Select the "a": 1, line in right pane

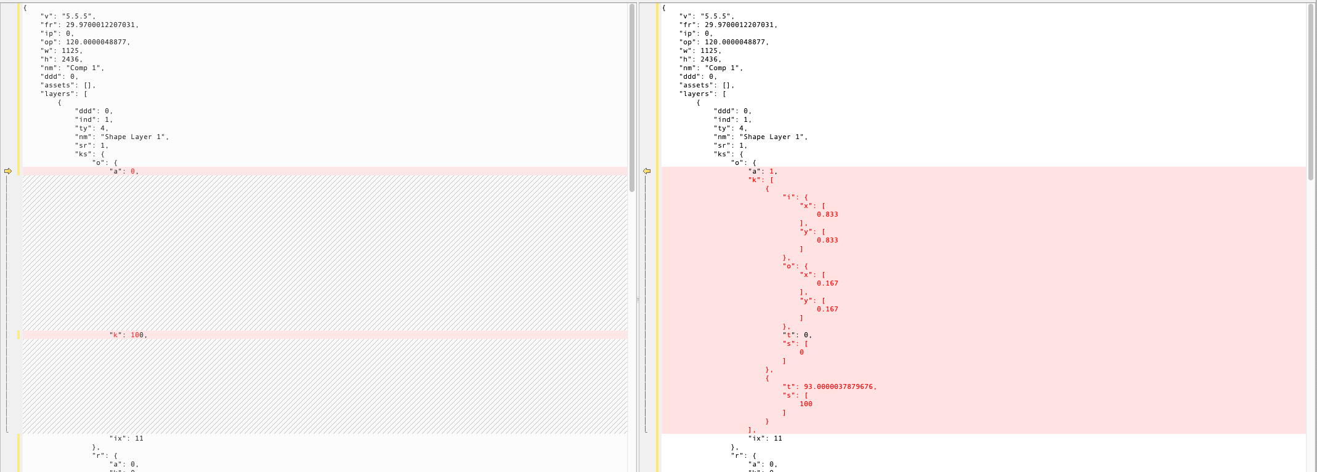click(x=763, y=171)
